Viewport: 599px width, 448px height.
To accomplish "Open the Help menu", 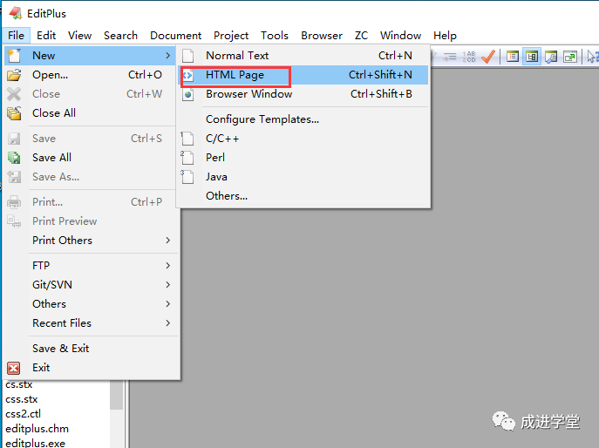I will pos(445,36).
